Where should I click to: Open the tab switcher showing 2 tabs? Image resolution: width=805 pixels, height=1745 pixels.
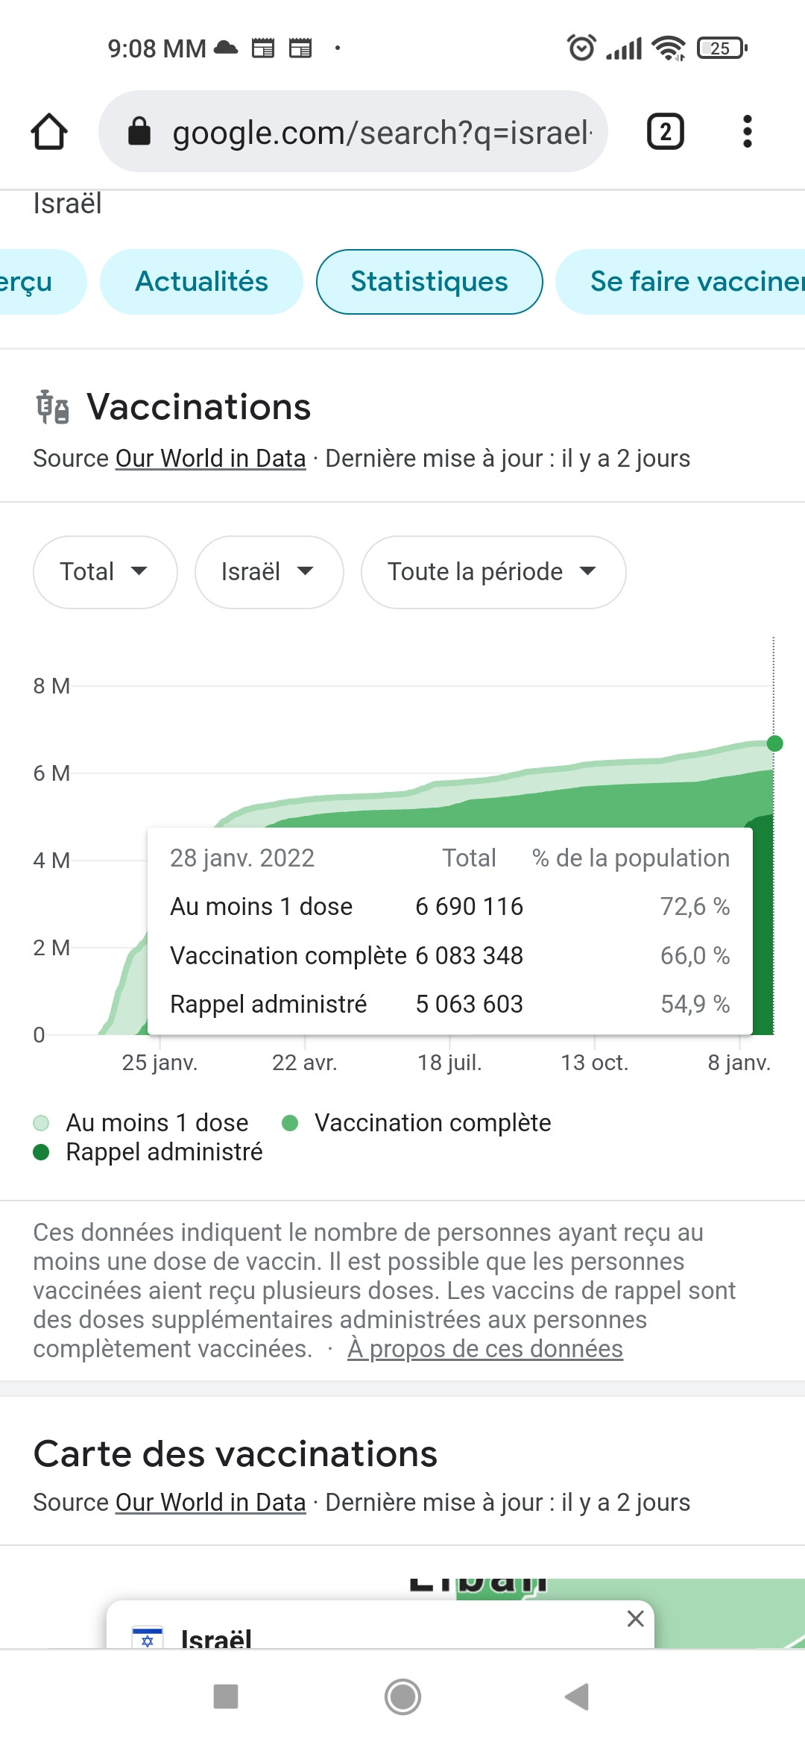[665, 132]
